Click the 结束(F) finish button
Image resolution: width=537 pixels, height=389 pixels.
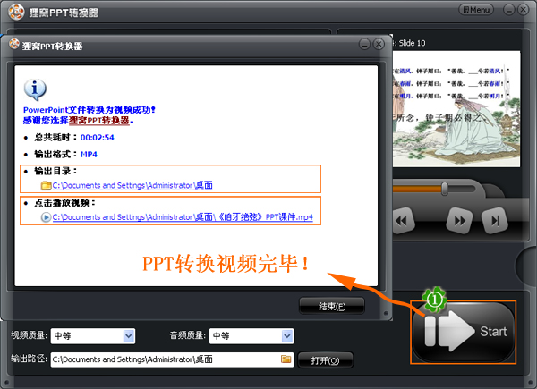(332, 306)
